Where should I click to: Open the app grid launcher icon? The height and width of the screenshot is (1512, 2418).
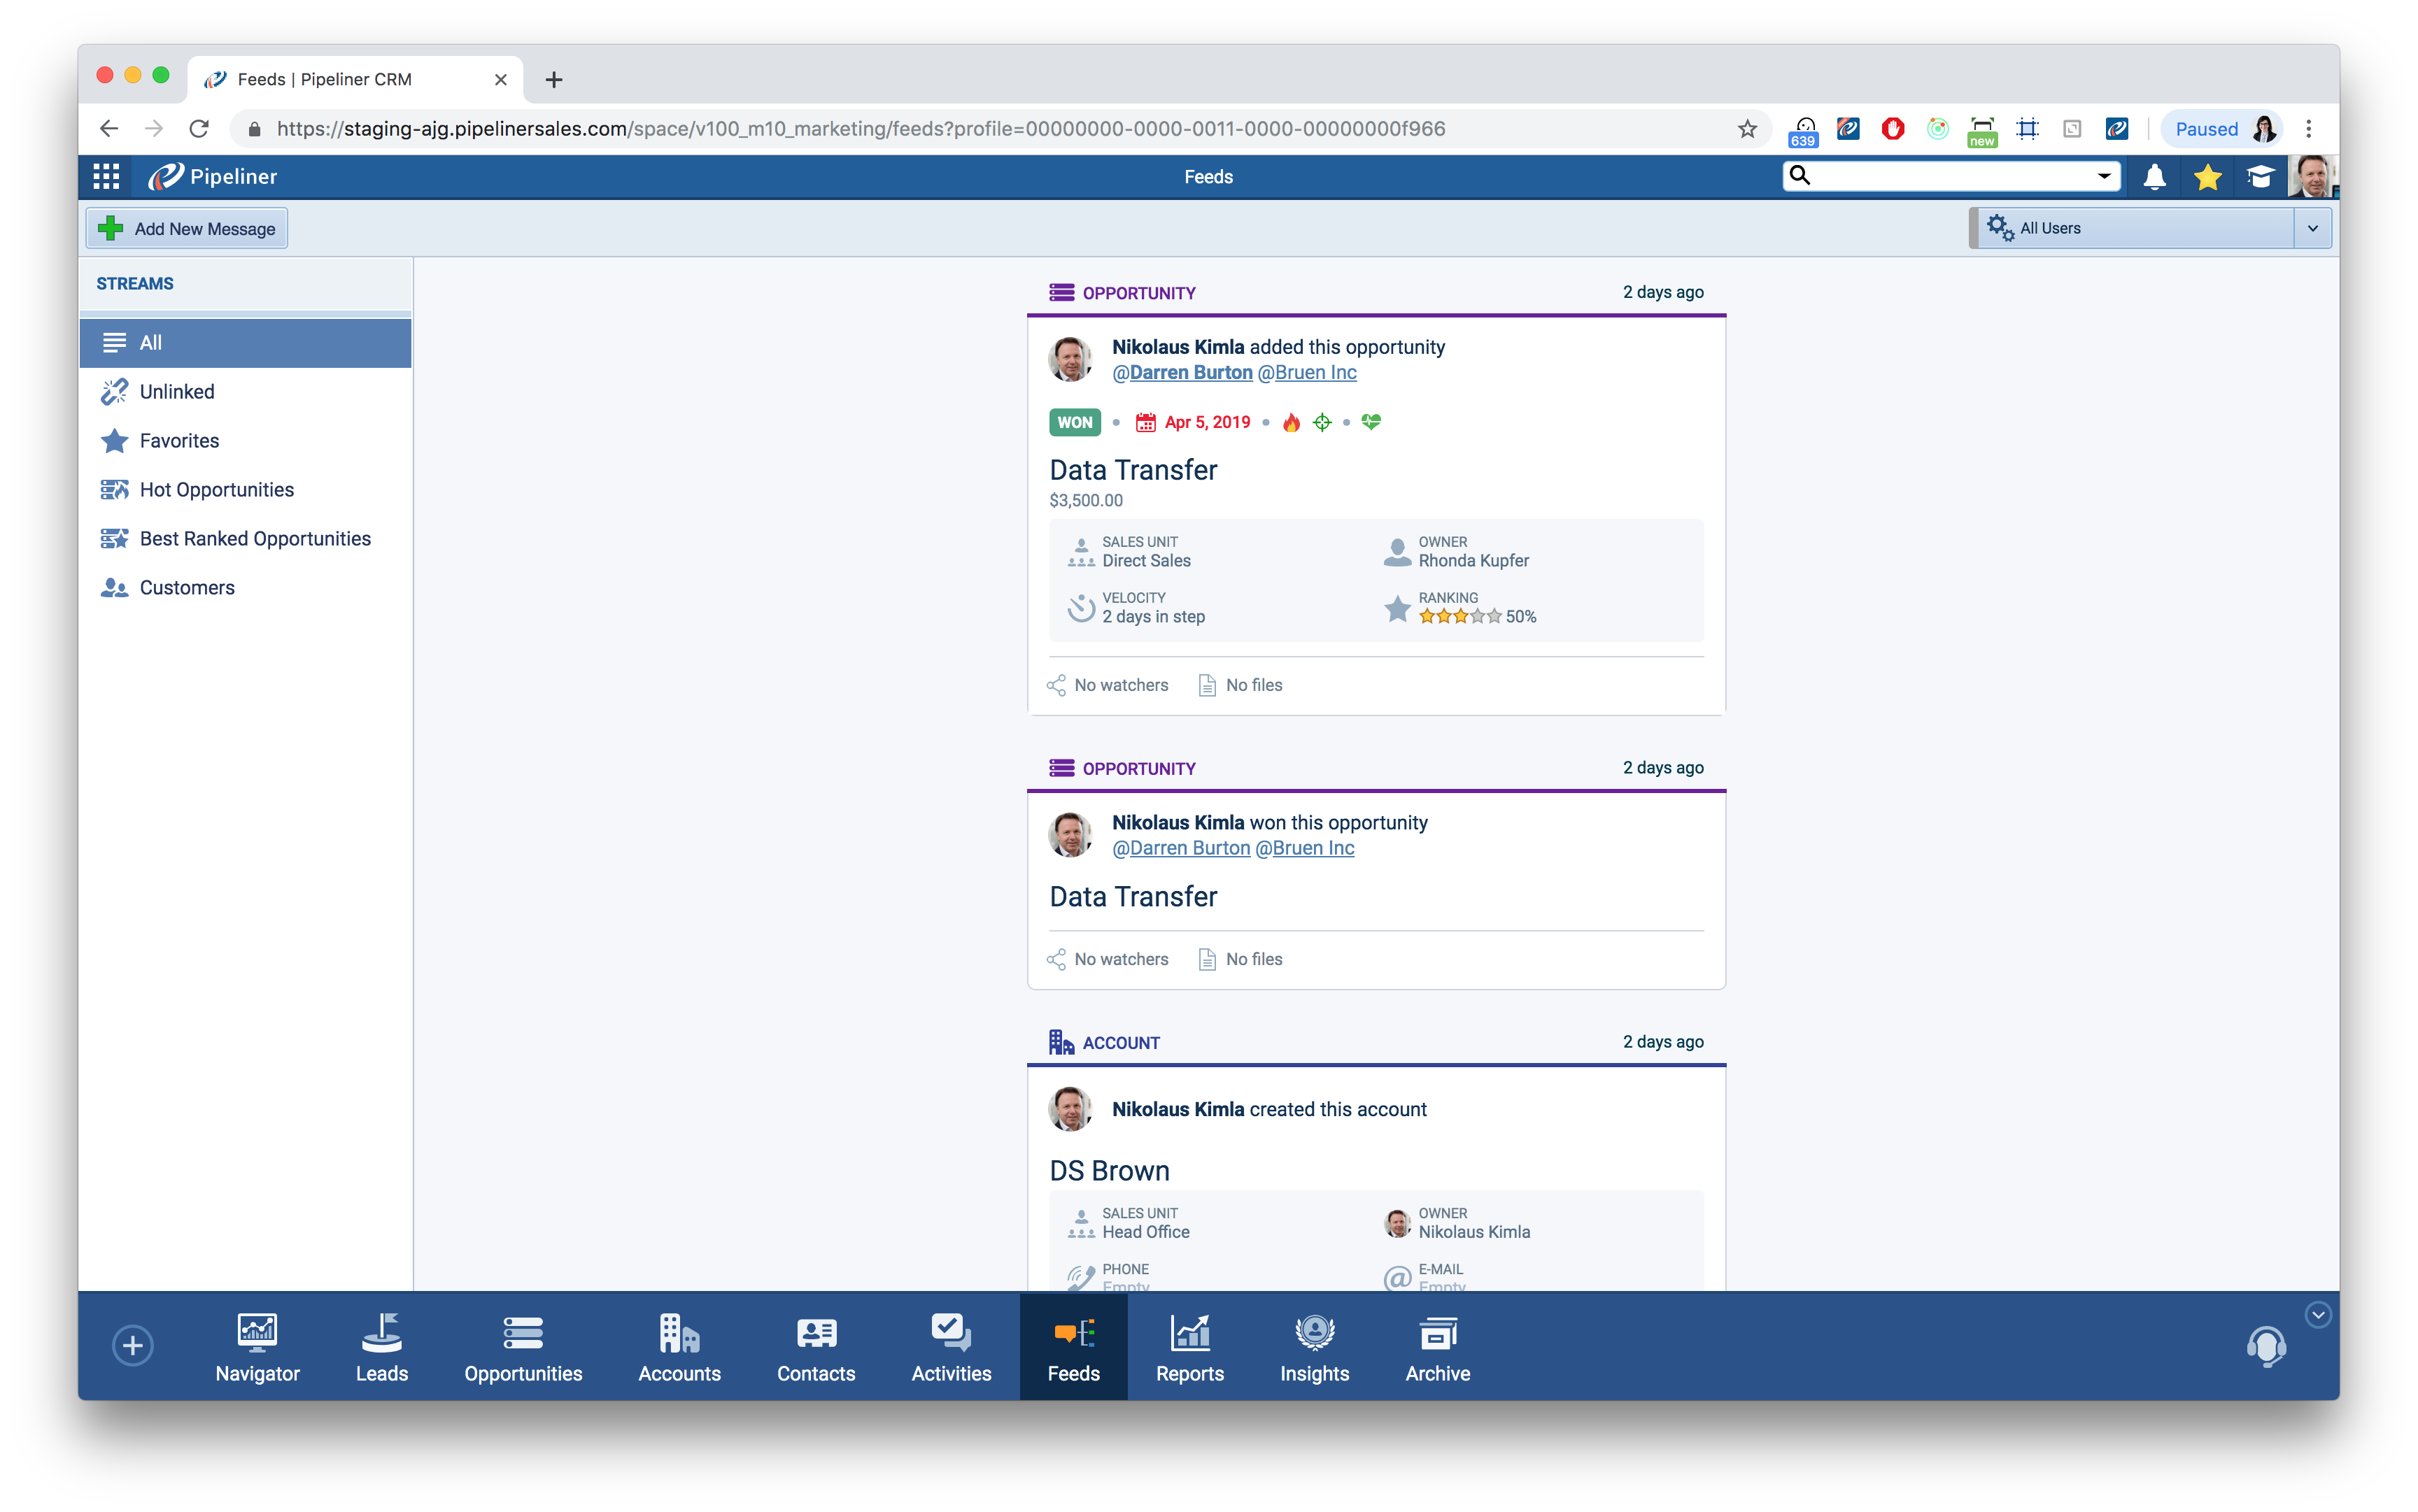(x=106, y=177)
